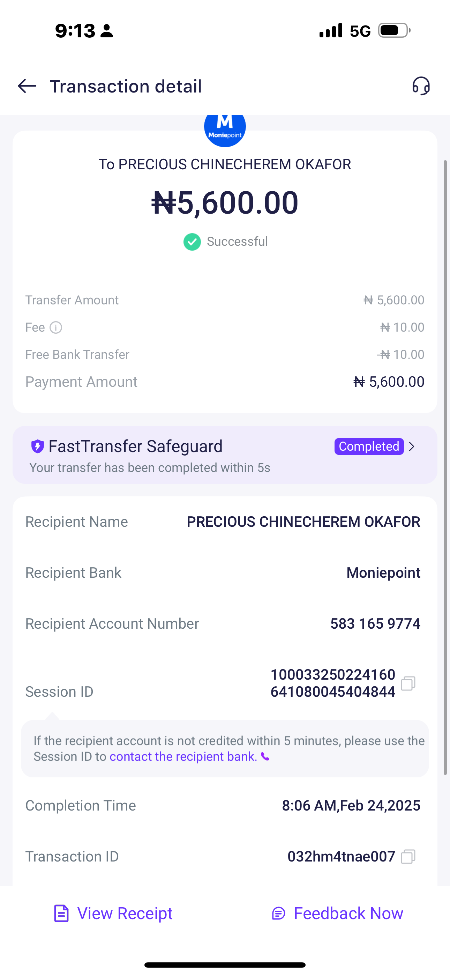This screenshot has width=450, height=976.
Task: Tap the phone icon beside contact link
Action: tap(265, 757)
